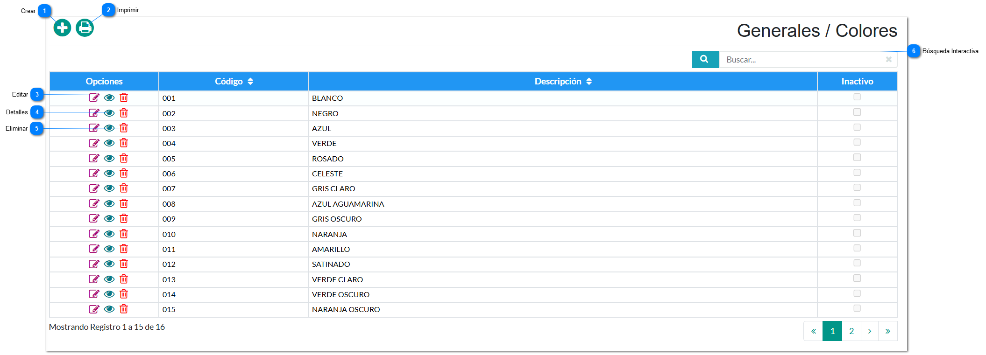
Task: Go to first page with double arrow
Action: [x=813, y=331]
